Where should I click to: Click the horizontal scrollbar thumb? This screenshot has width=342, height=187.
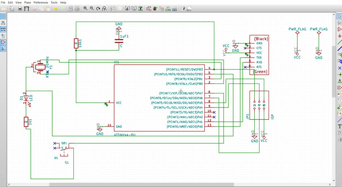(x=142, y=185)
